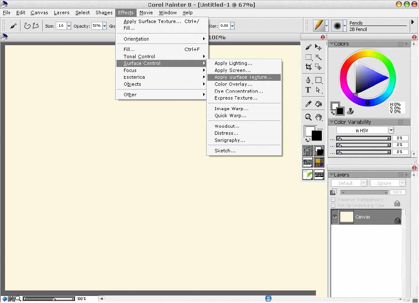Toggle the Canvas layer visibility eye

click(x=334, y=217)
